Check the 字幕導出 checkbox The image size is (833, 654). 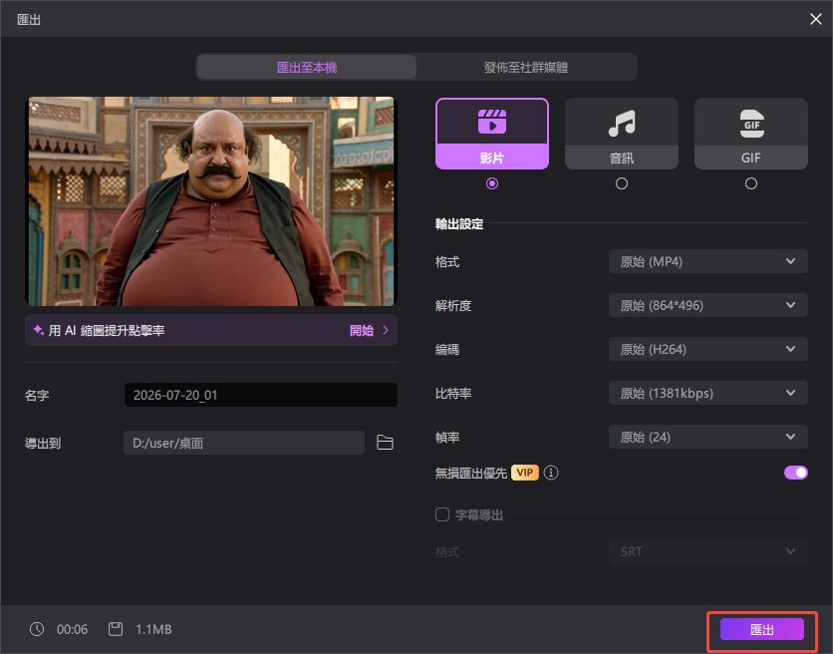442,514
